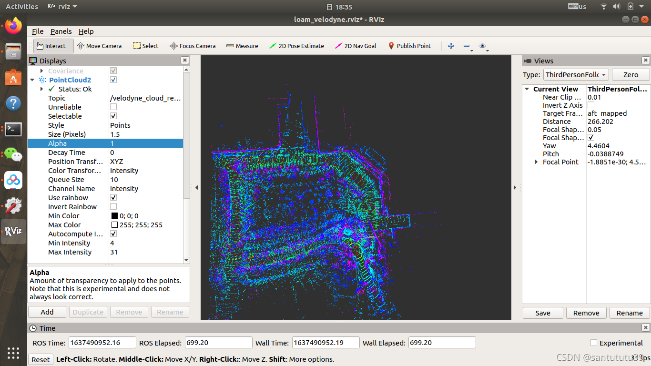Screen dimensions: 651x366
Task: Activate the Publish Point tool
Action: point(409,46)
